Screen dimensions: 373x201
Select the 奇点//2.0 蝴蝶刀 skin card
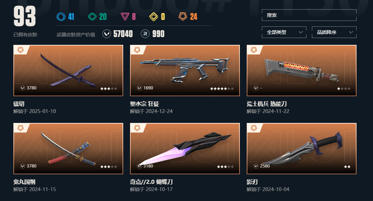[185, 149]
